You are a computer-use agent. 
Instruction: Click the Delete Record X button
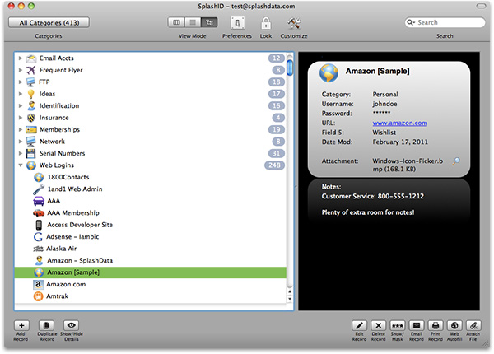coord(379,325)
